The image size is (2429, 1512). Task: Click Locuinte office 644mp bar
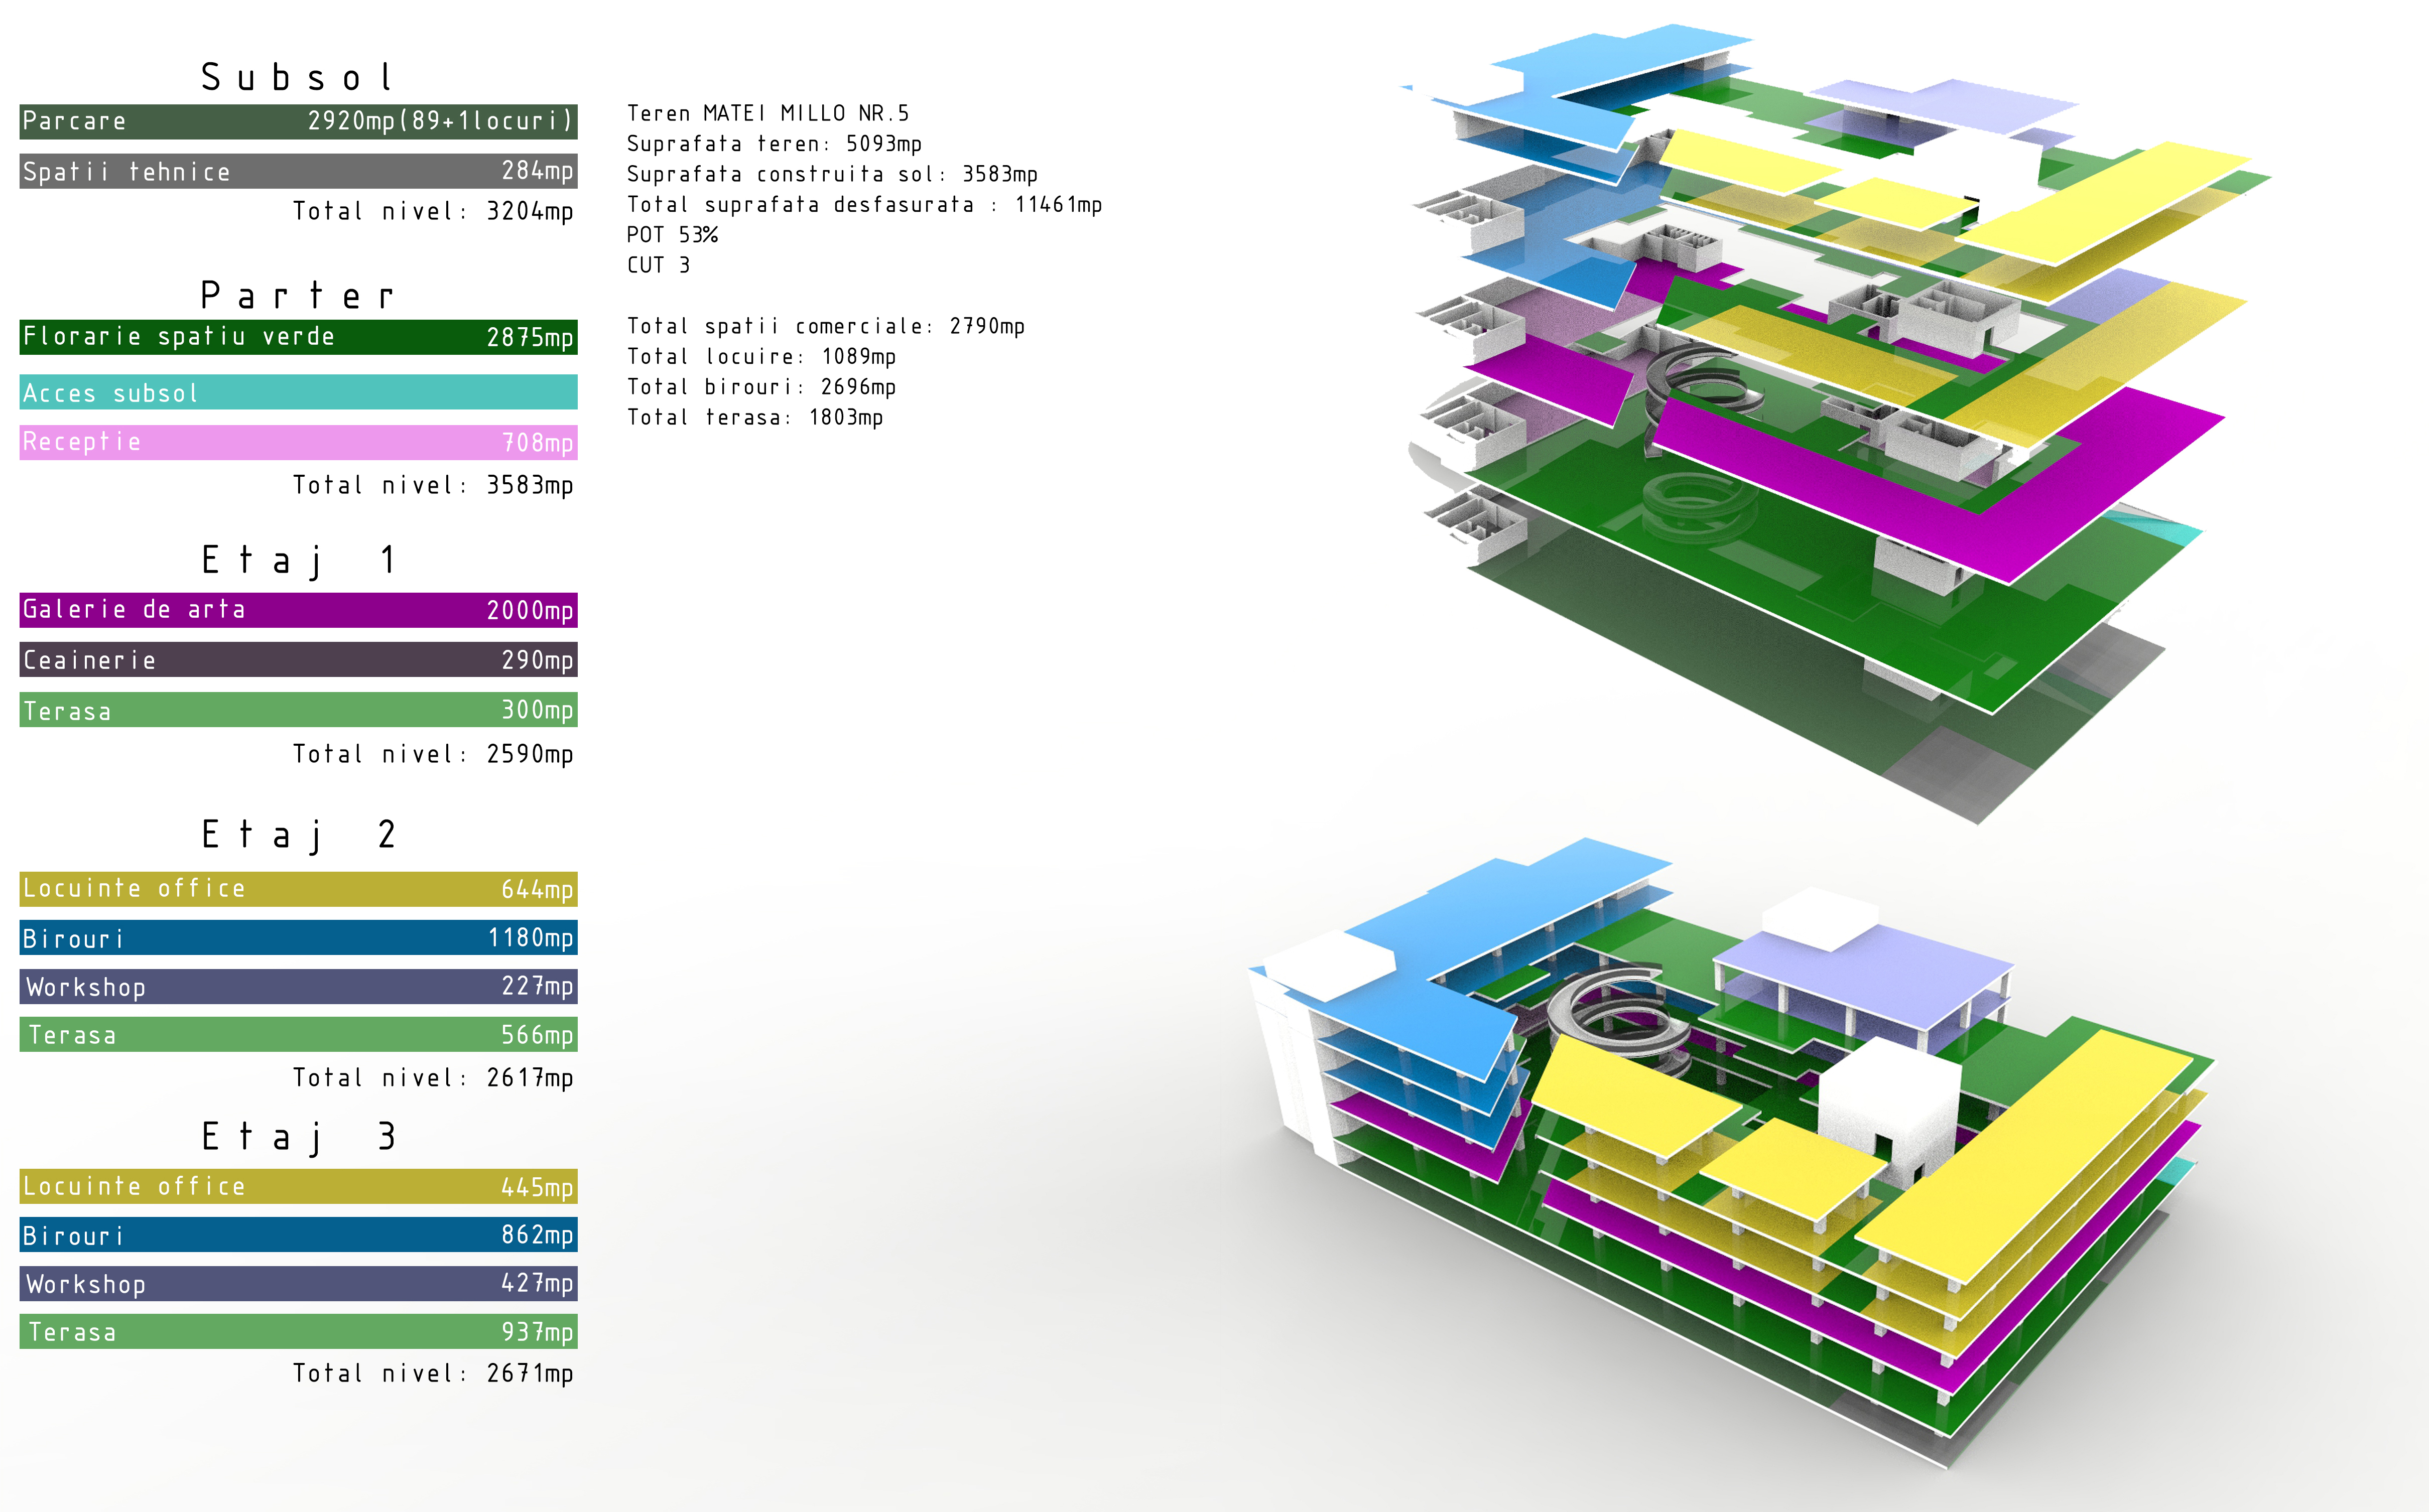[298, 888]
